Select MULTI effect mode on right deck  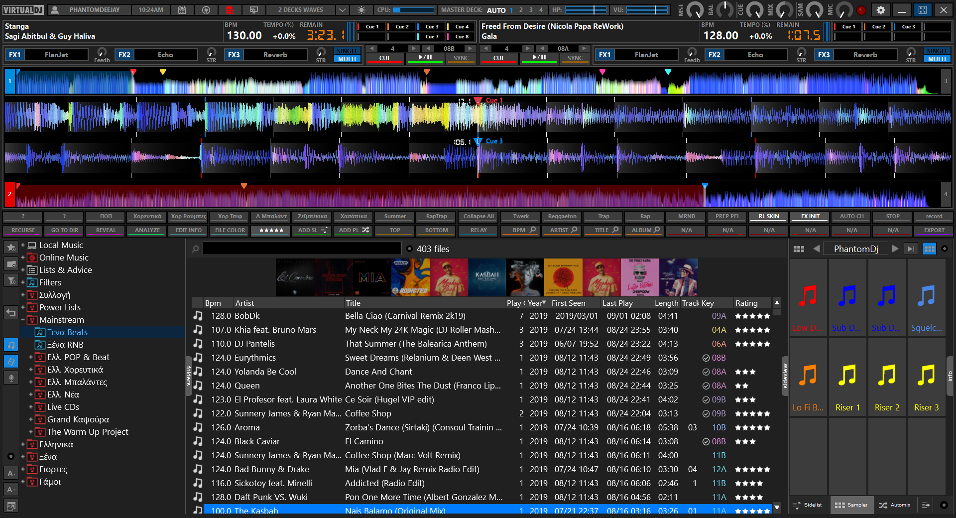(x=937, y=59)
